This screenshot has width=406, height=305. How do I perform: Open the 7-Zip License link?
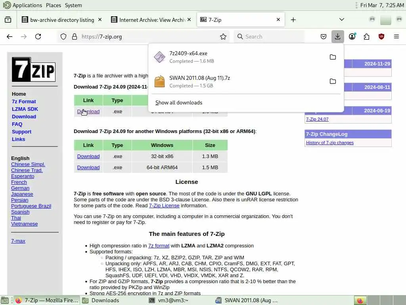point(164,206)
